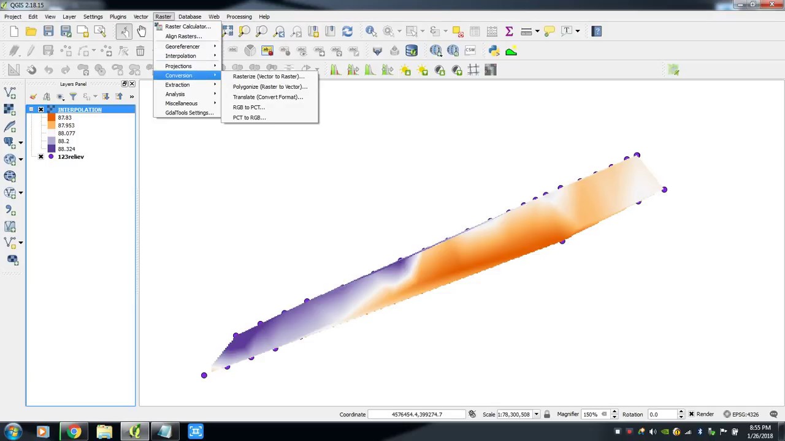
Task: Open the measure tool dropdown arrow
Action: [537, 31]
